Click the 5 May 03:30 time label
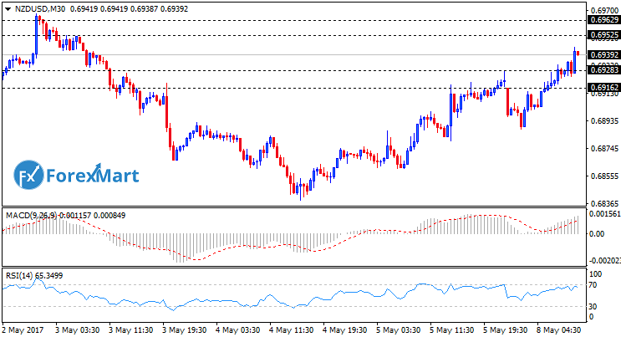This screenshot has width=621, height=337. (398, 330)
